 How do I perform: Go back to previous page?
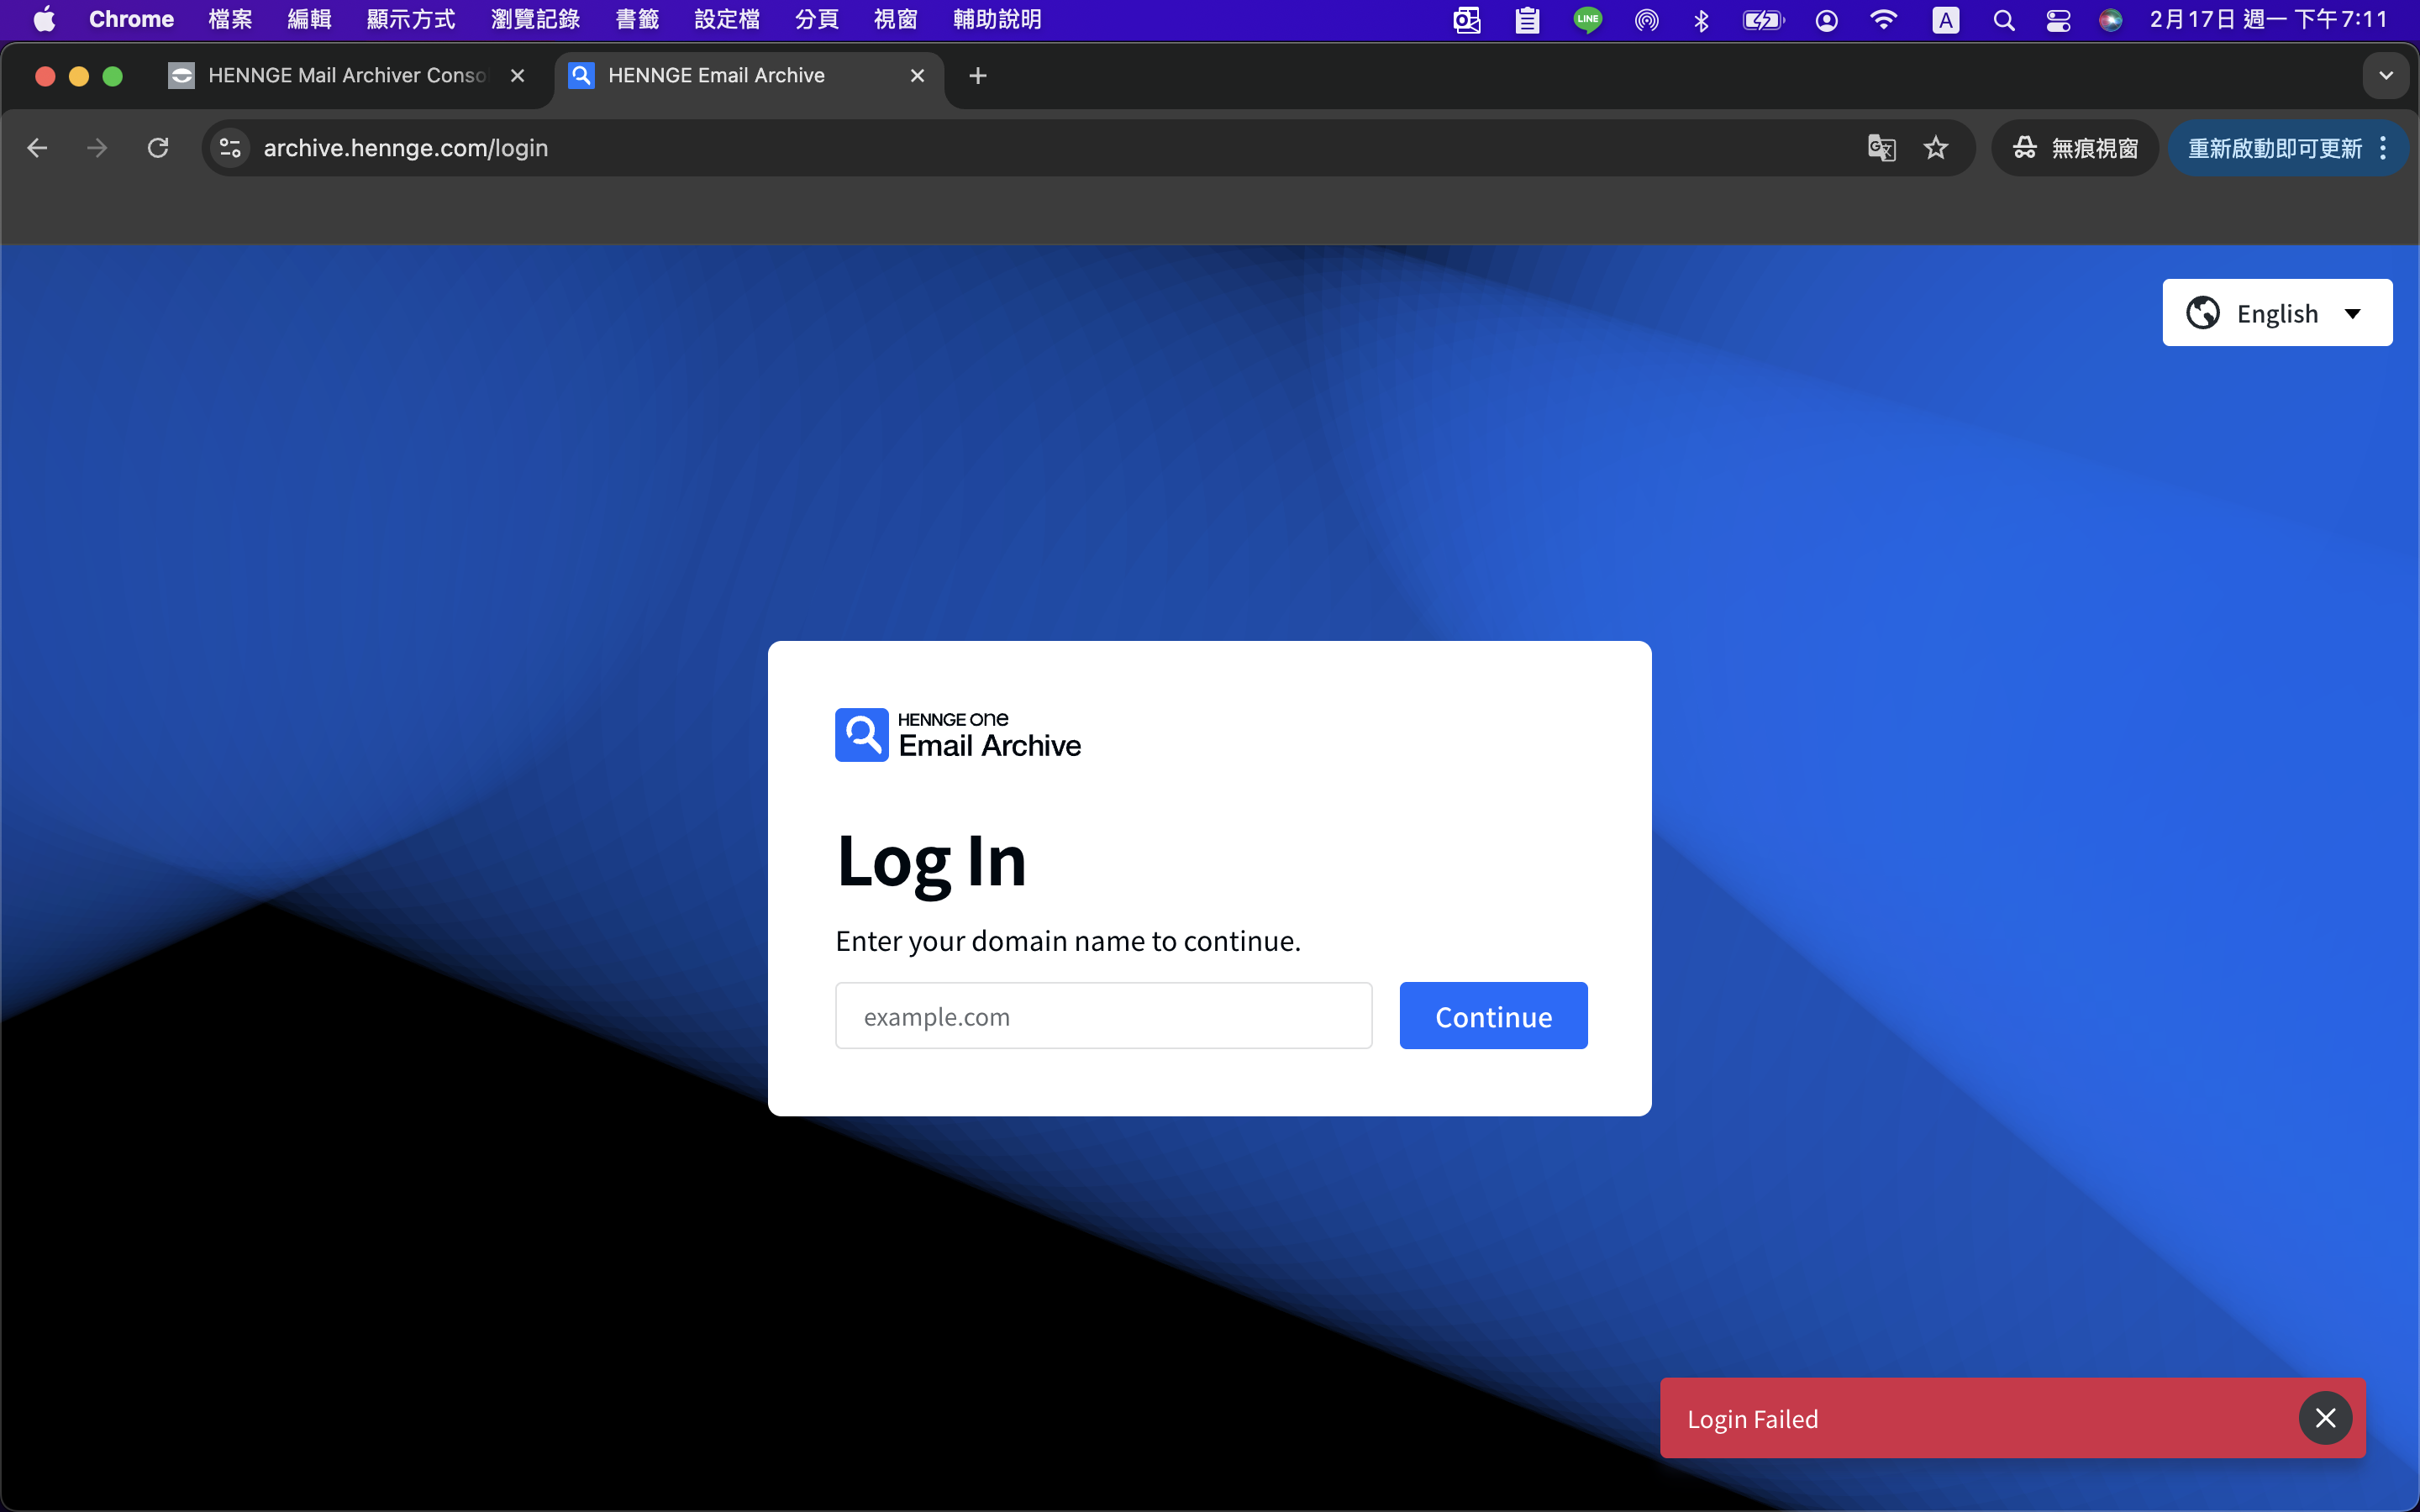point(37,148)
